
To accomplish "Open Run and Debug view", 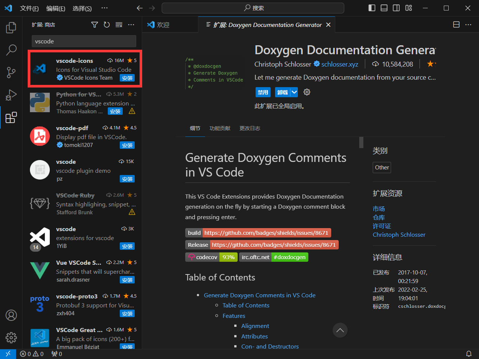I will pos(11,95).
